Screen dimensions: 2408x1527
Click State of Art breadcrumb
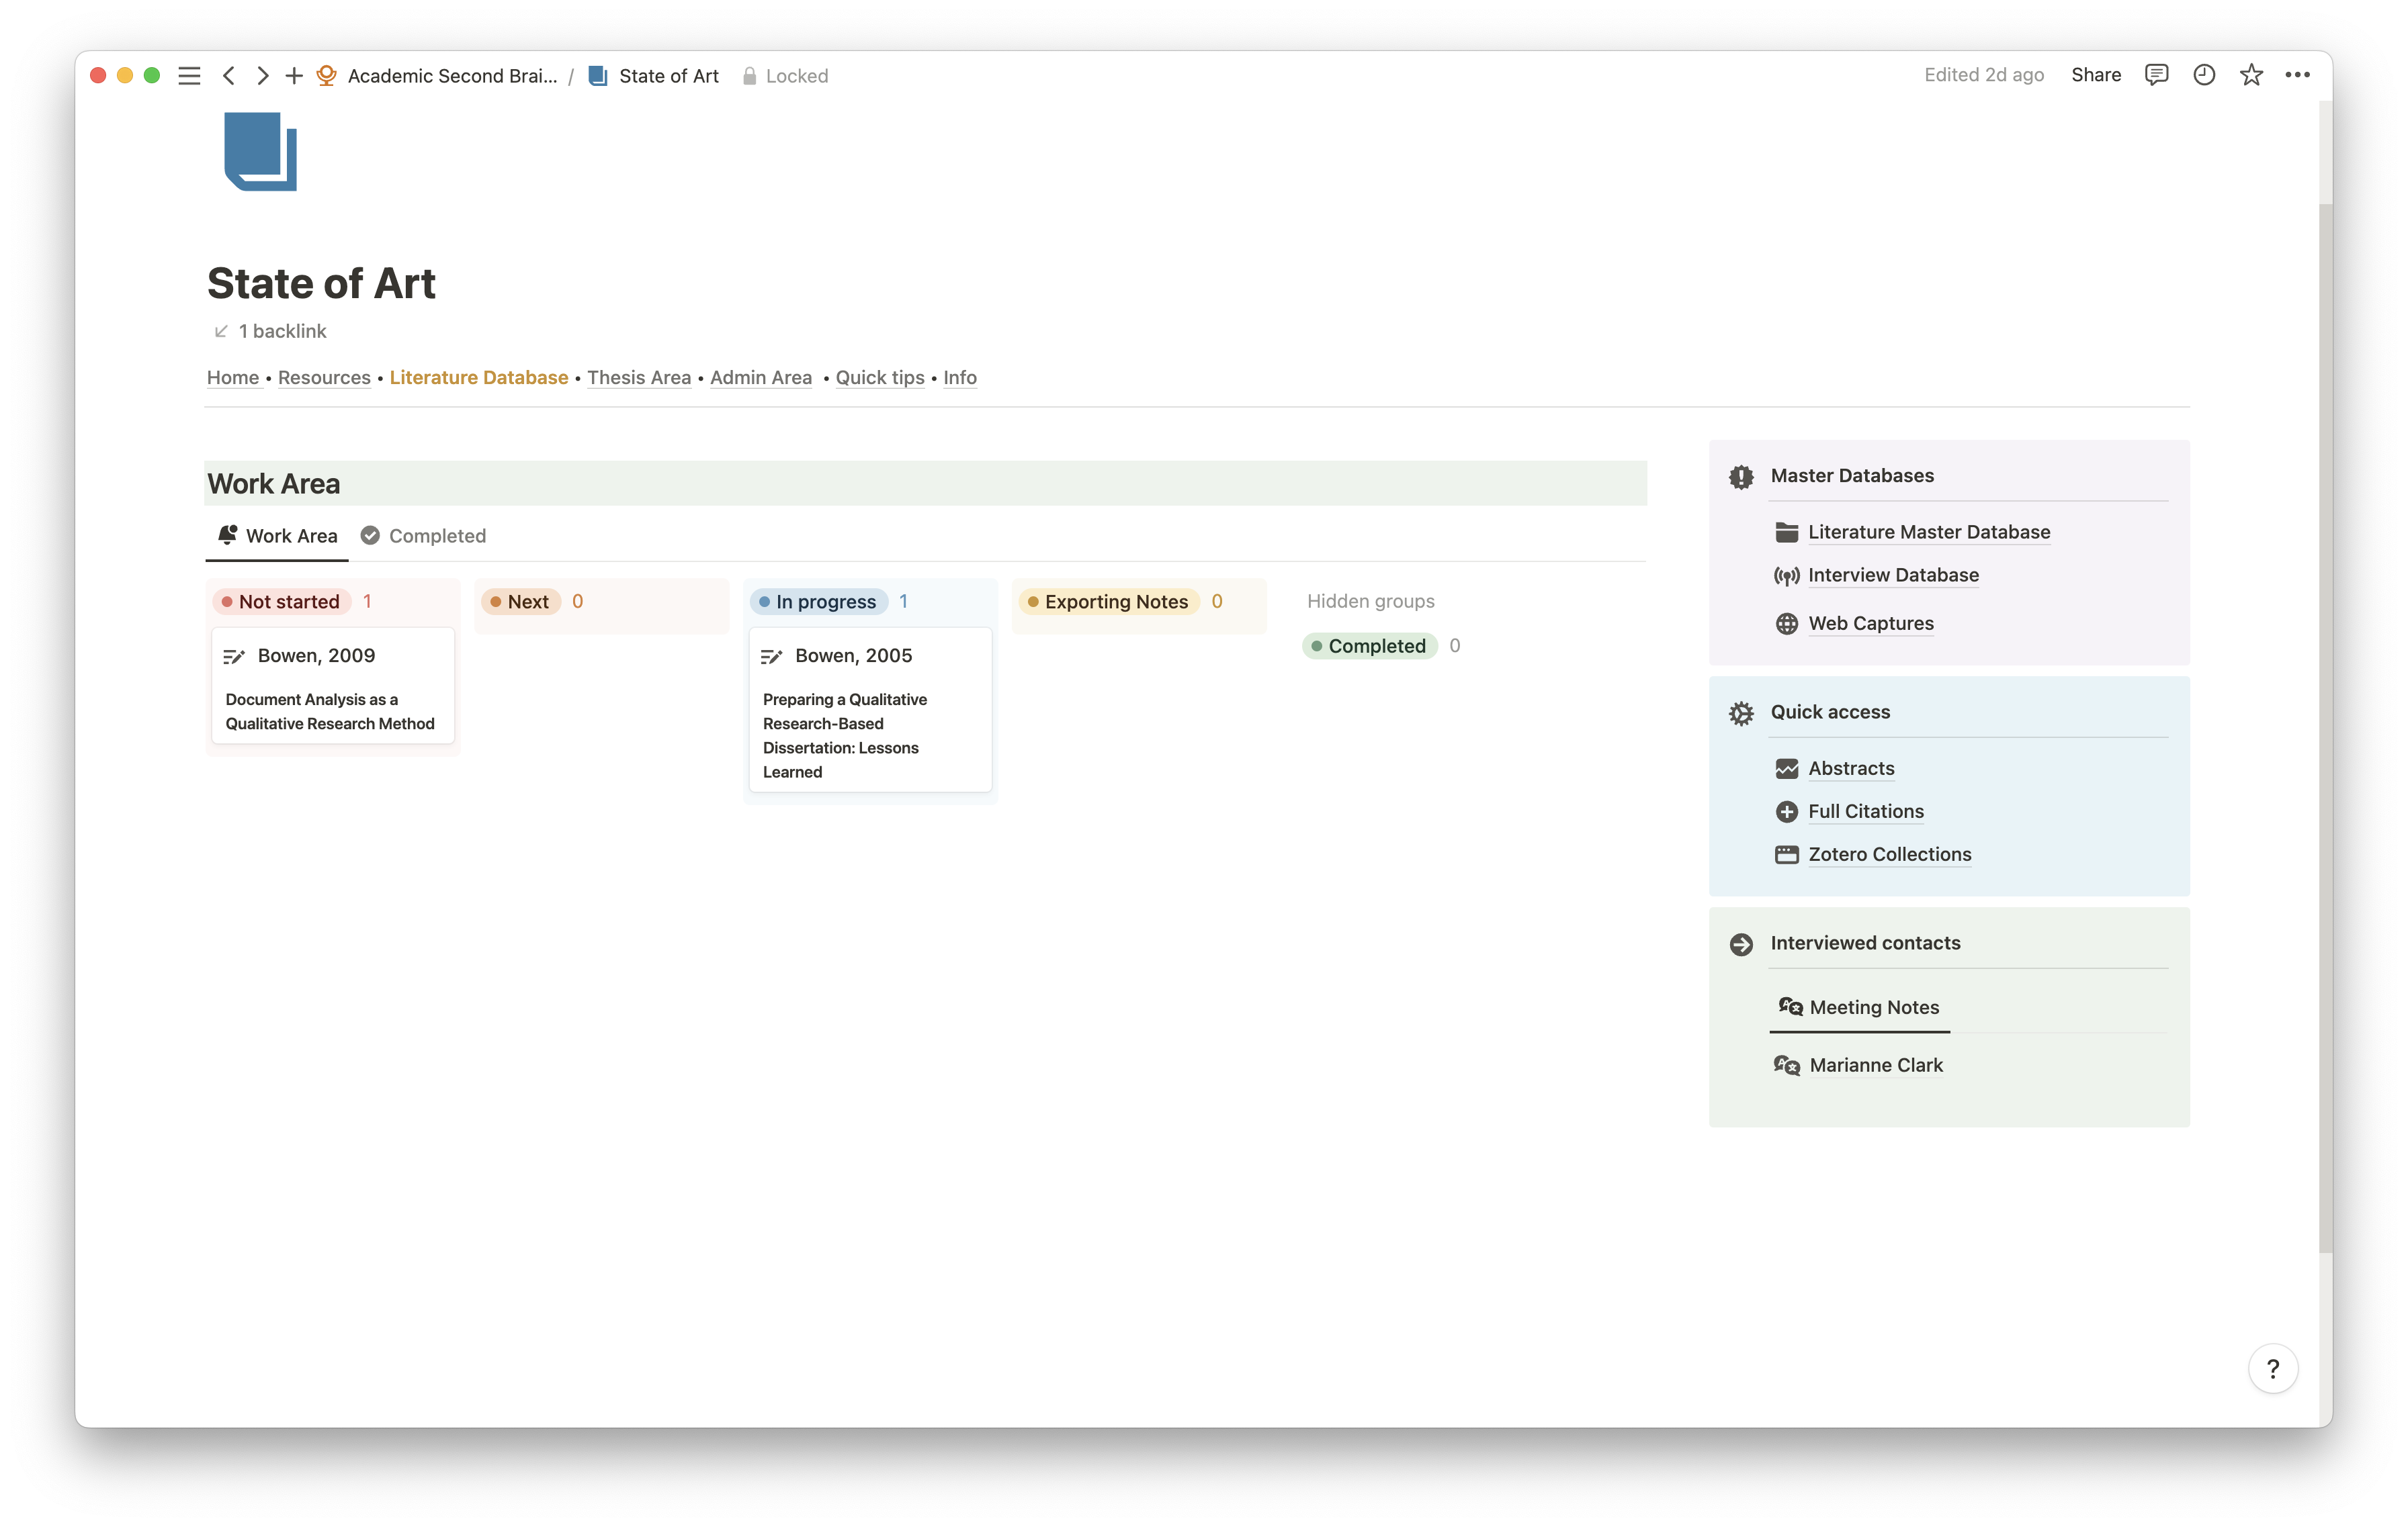(653, 76)
